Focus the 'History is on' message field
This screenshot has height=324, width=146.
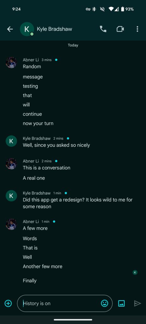tap(65, 303)
